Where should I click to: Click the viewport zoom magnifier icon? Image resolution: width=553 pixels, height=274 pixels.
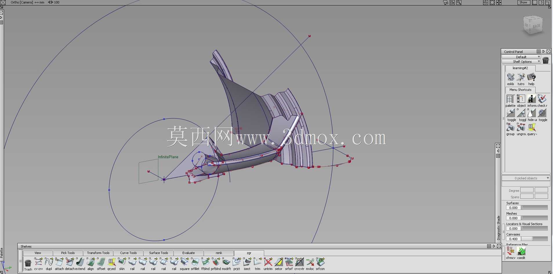459,2
